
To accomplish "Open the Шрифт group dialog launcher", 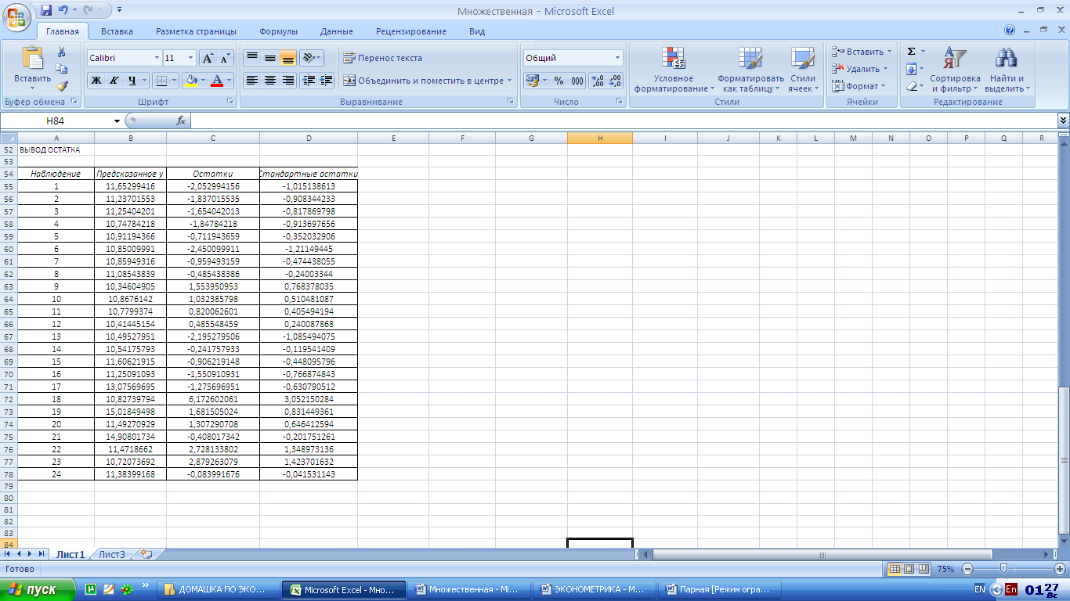I will [230, 102].
